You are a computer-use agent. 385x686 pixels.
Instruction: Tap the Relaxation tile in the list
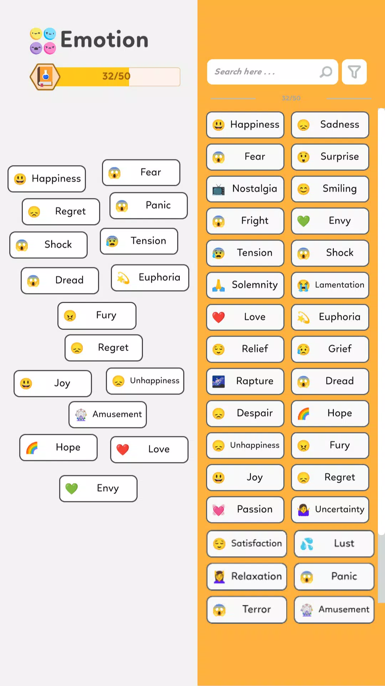(x=247, y=576)
